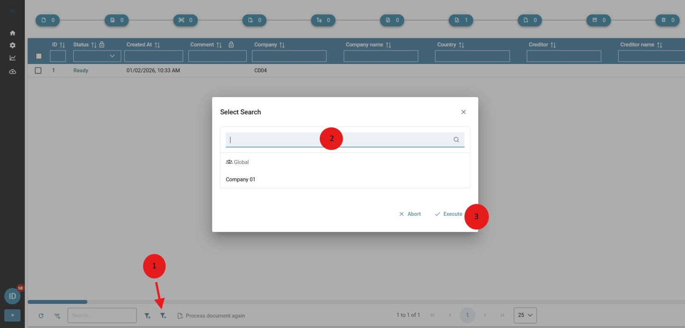Open the statistics chart sidebar icon
The width and height of the screenshot is (685, 328).
coord(13,58)
